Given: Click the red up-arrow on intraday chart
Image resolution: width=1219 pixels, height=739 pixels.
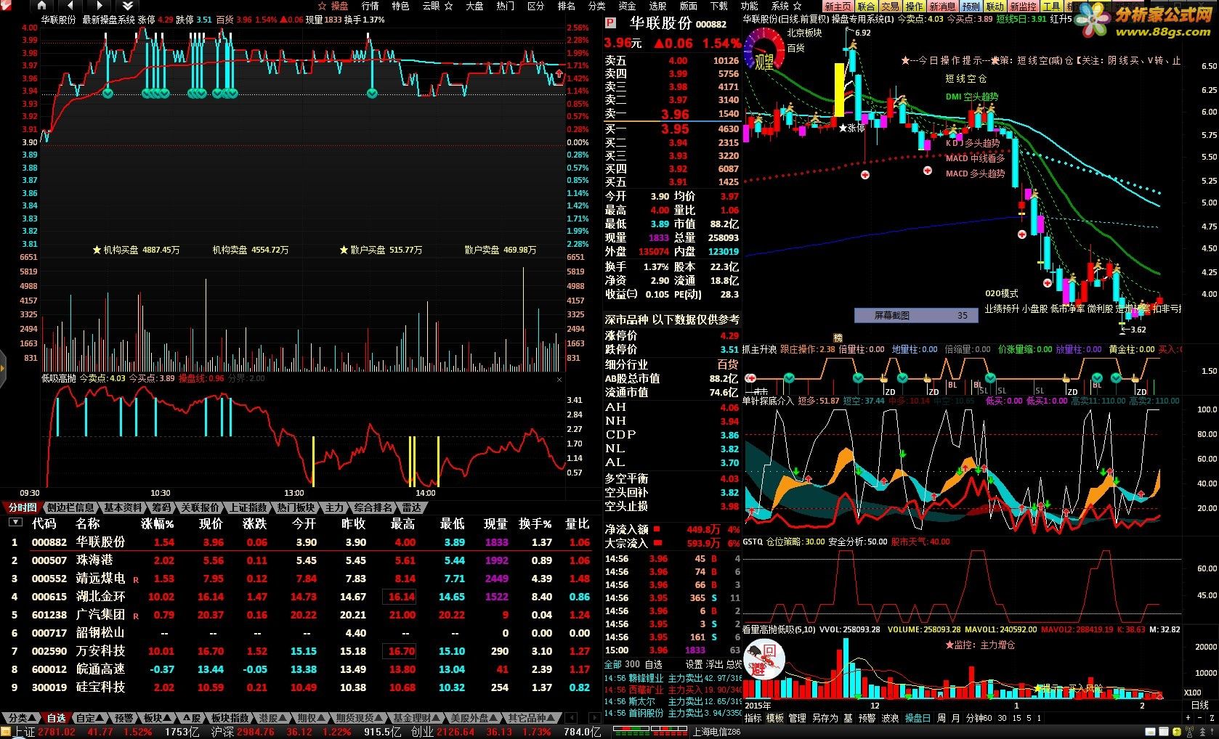Looking at the screenshot, I should (x=559, y=74).
